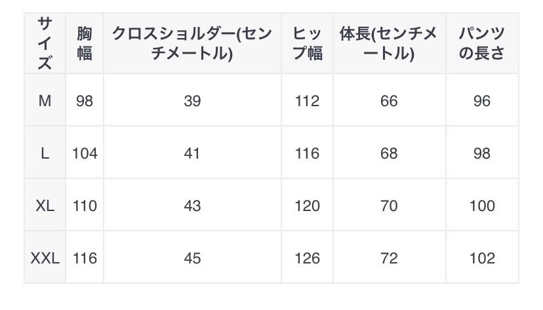543x310 pixels.
Task: Click the 胸幅 value 98 for size M
Action: coord(85,101)
